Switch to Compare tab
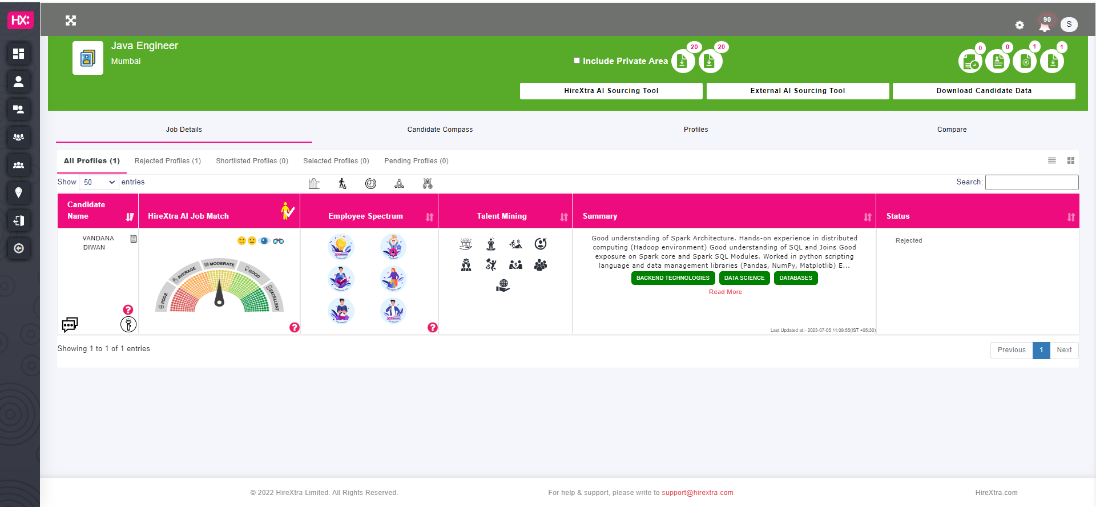1096x507 pixels. 952,130
